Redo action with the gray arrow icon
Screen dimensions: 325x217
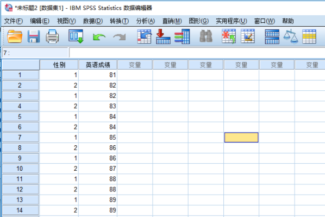point(120,37)
